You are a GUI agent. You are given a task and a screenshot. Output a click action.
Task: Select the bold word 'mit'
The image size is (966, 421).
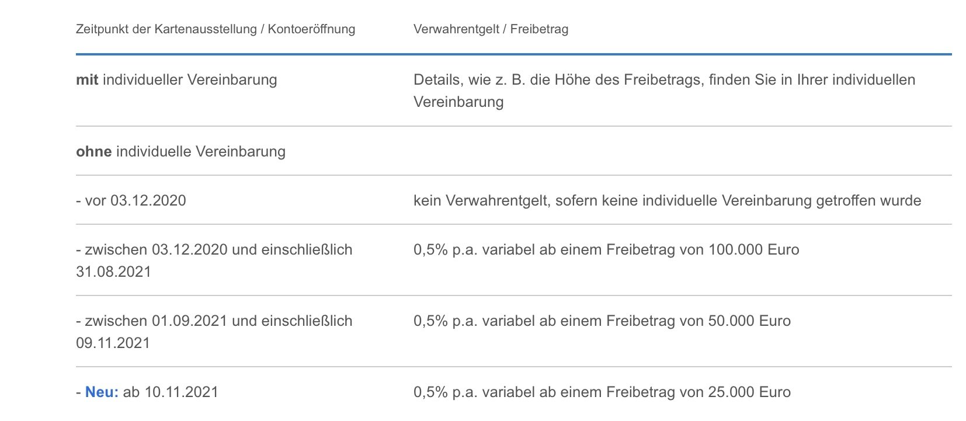87,80
